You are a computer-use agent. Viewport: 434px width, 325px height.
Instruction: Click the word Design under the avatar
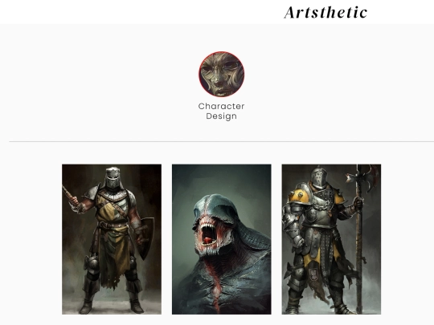(222, 116)
